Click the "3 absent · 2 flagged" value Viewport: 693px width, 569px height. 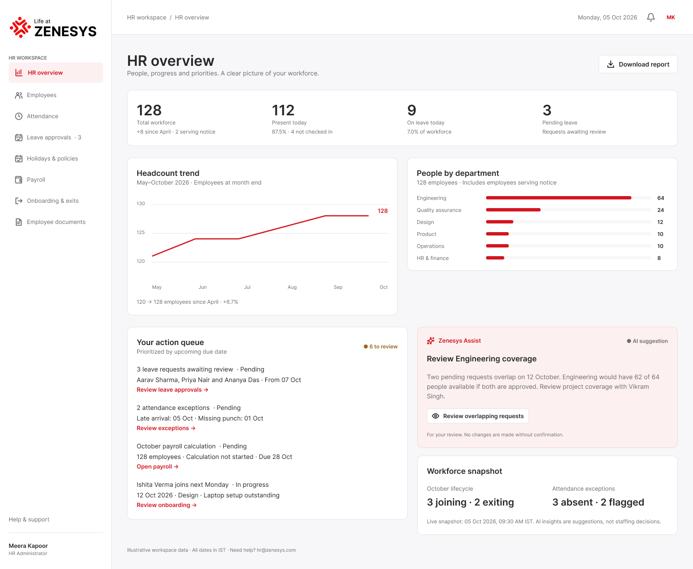point(598,502)
